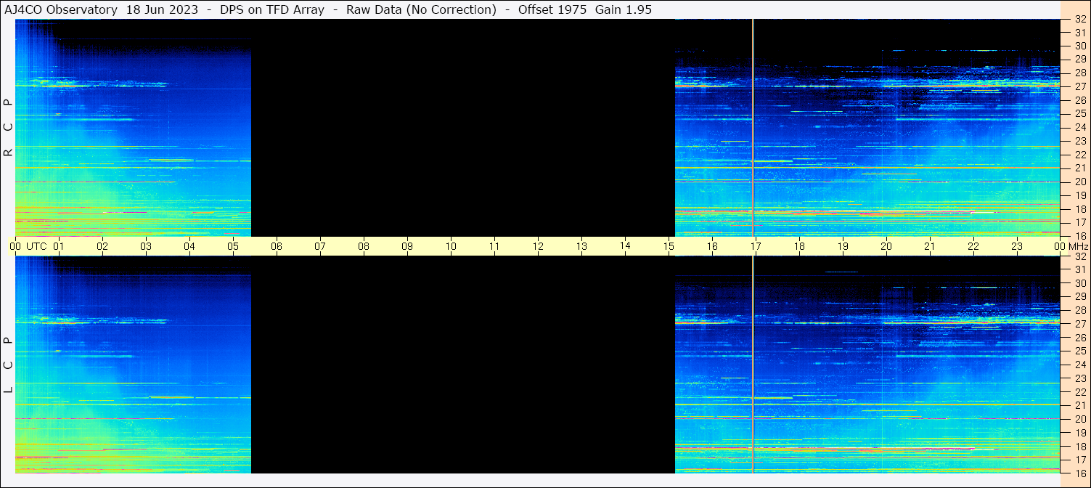Select the 15 hour mark on time axis
This screenshot has width=1091, height=488.
(x=669, y=246)
